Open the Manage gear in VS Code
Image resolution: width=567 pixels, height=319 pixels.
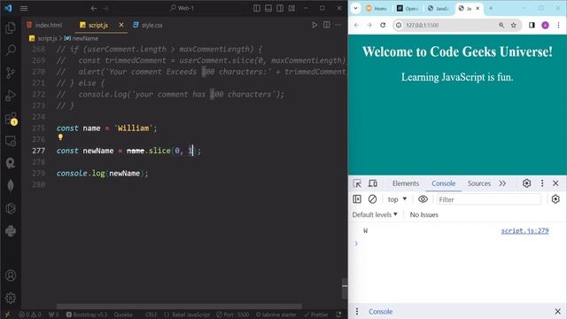(x=11, y=298)
